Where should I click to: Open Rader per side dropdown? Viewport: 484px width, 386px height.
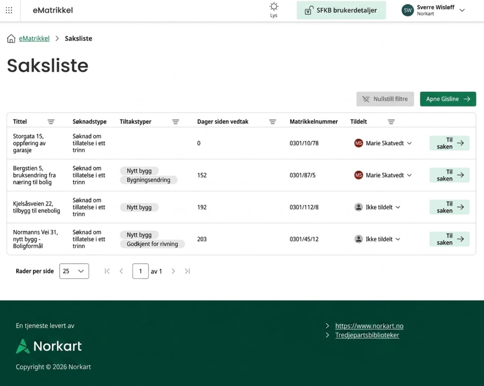pos(74,271)
